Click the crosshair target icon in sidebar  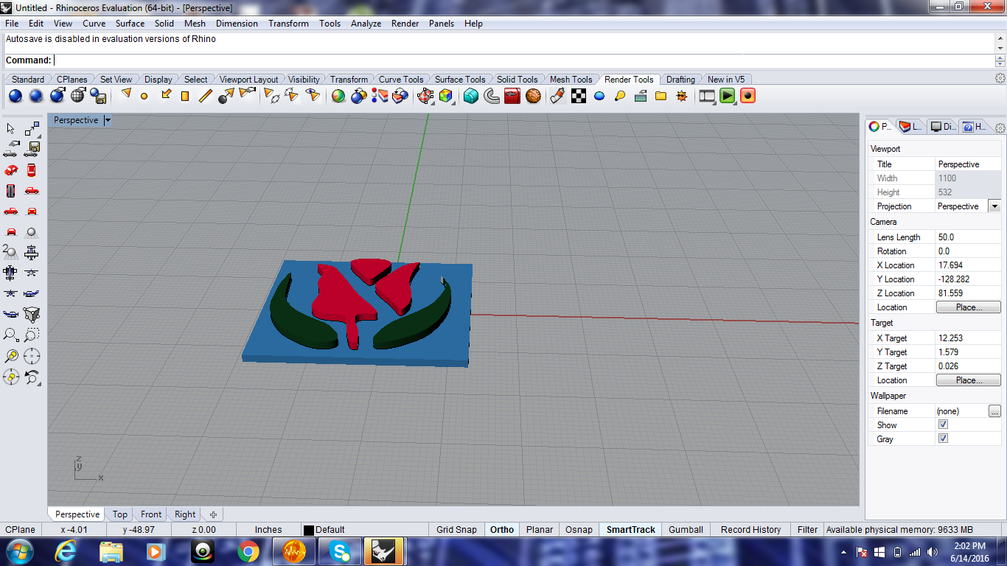[32, 357]
